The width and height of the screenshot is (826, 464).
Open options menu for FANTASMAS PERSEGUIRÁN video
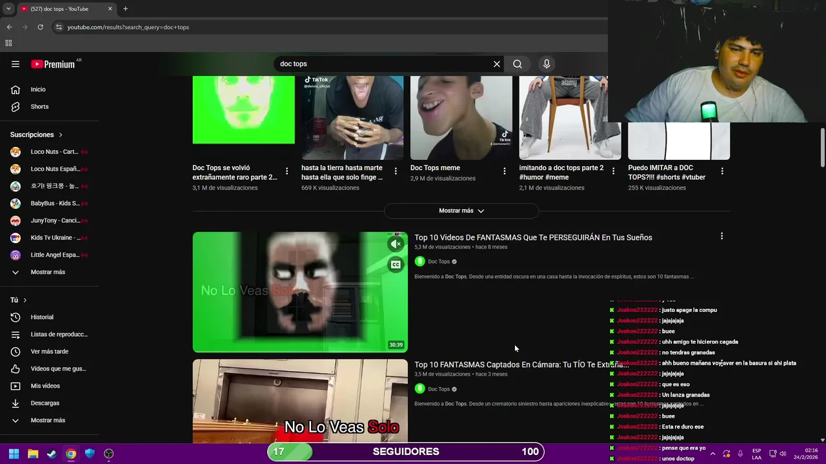coord(721,237)
